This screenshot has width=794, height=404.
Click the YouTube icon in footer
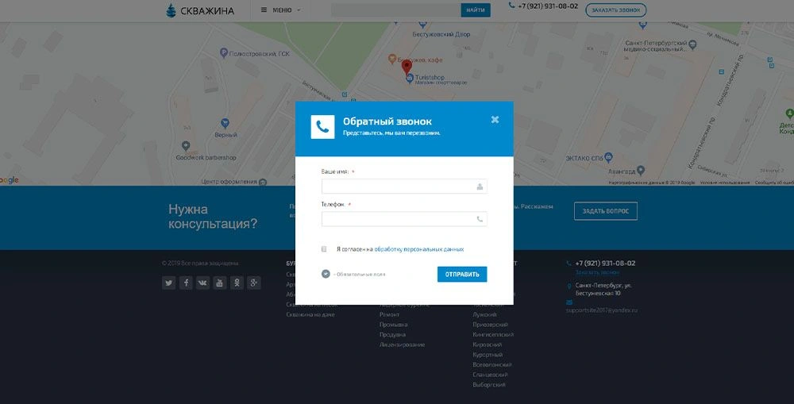point(220,283)
